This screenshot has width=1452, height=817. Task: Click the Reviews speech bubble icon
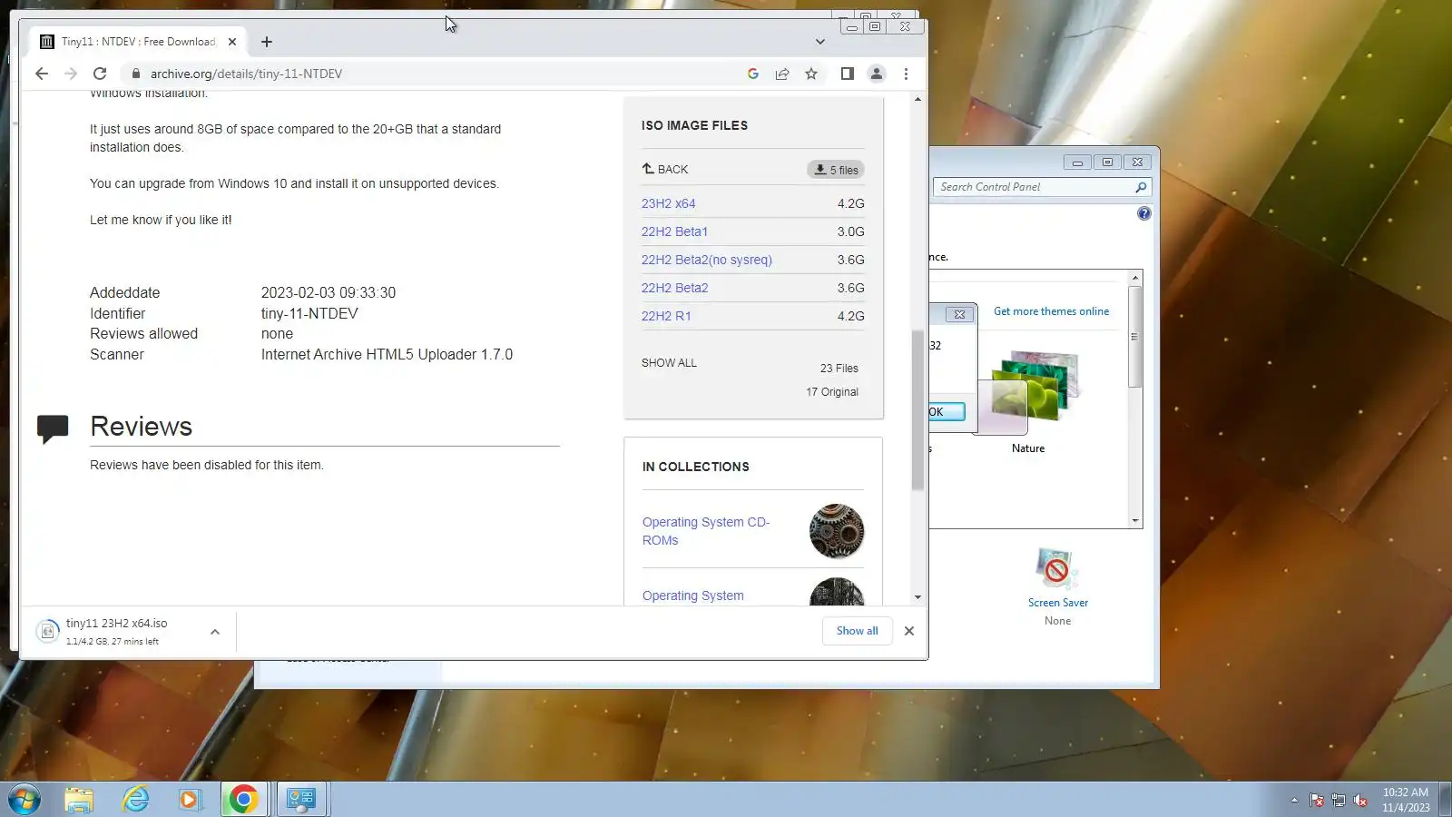(53, 428)
